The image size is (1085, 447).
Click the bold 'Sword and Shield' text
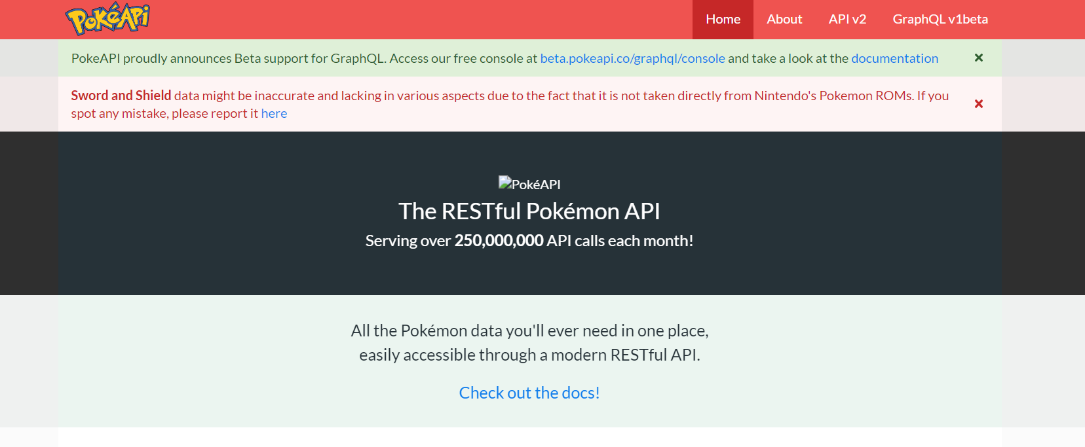click(121, 96)
